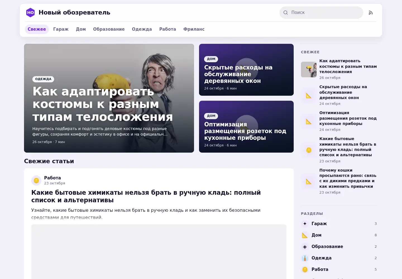Open the Одежда navigation tab
The image size is (402, 279).
click(142, 29)
